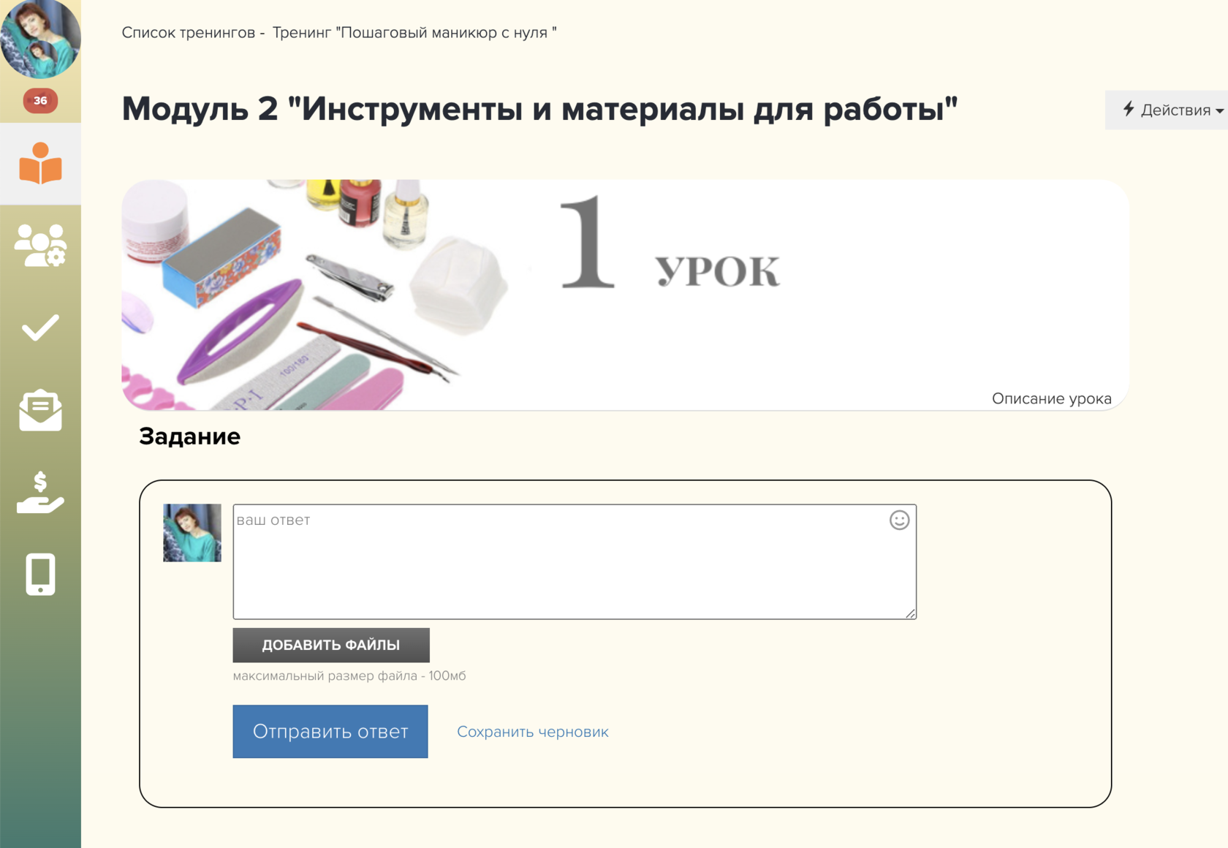Viewport: 1228px width, 848px height.
Task: Open the hand with dollar sales icon
Action: point(40,492)
